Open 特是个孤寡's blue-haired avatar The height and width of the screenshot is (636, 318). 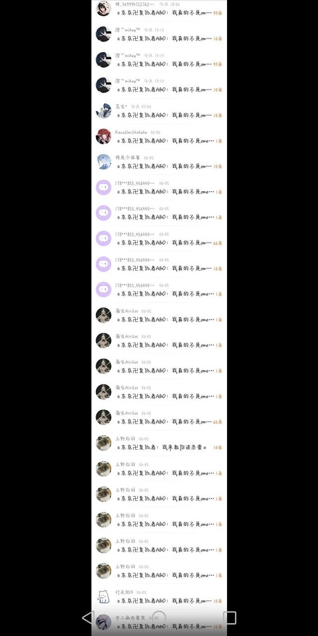(103, 161)
